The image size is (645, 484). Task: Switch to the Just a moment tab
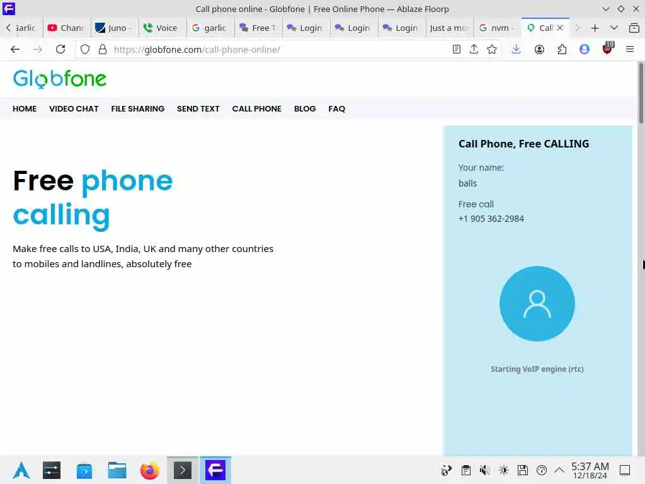coord(450,28)
